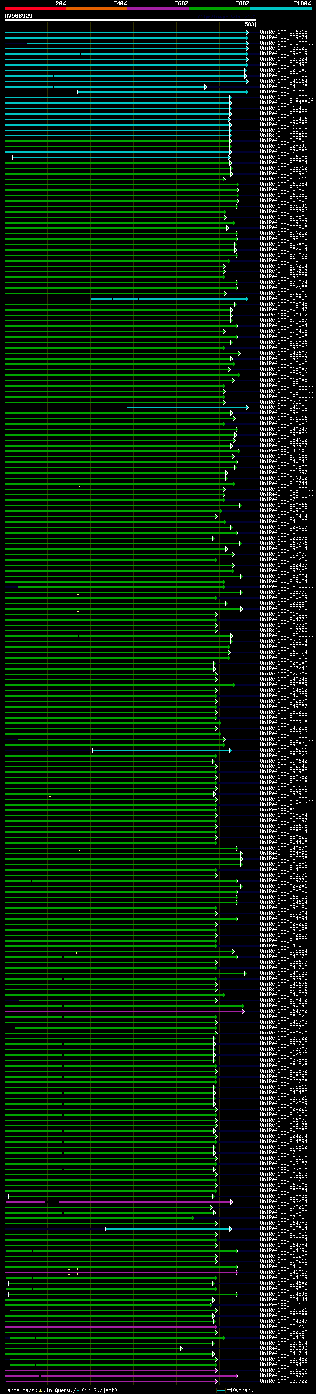This screenshot has height=1394, width=316.
Task: Click label UniRef100_Q02501
Action: (x=283, y=141)
